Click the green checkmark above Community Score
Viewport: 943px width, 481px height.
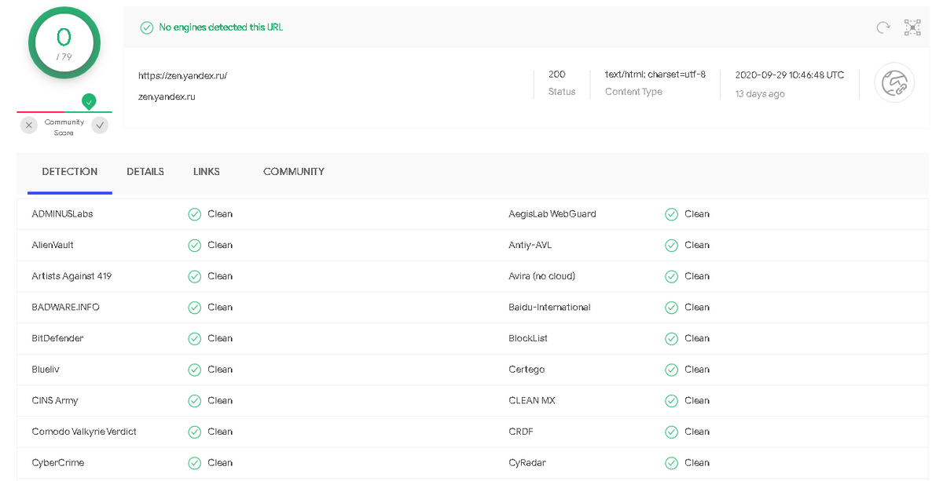[x=89, y=101]
